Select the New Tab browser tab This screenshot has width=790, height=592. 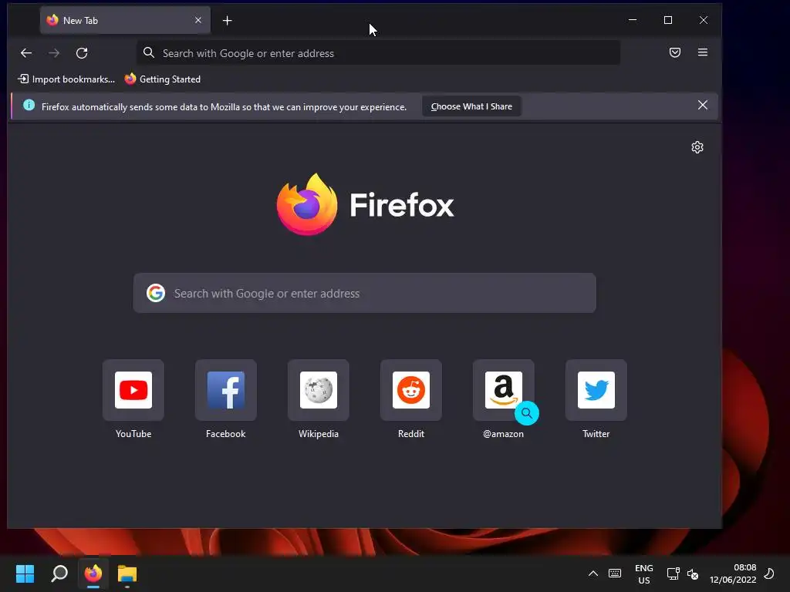point(126,20)
